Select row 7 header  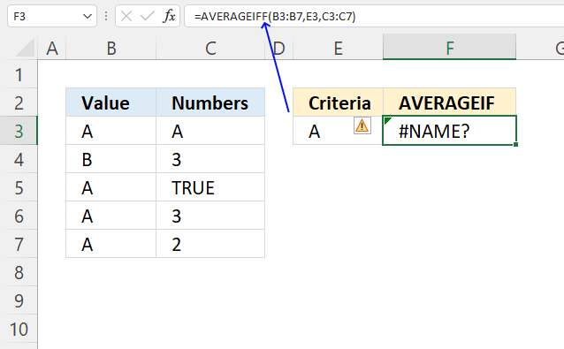click(19, 244)
